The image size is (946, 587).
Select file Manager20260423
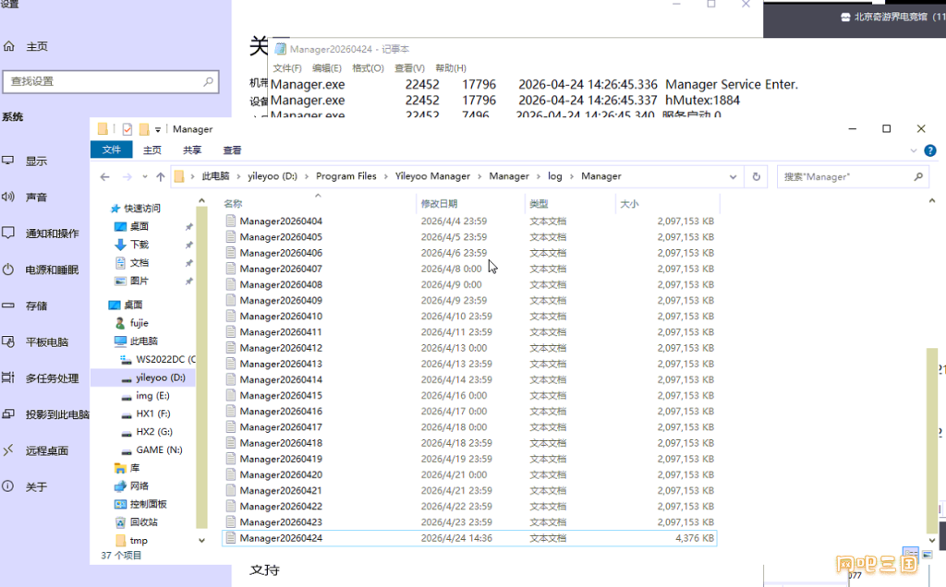[x=469, y=521]
